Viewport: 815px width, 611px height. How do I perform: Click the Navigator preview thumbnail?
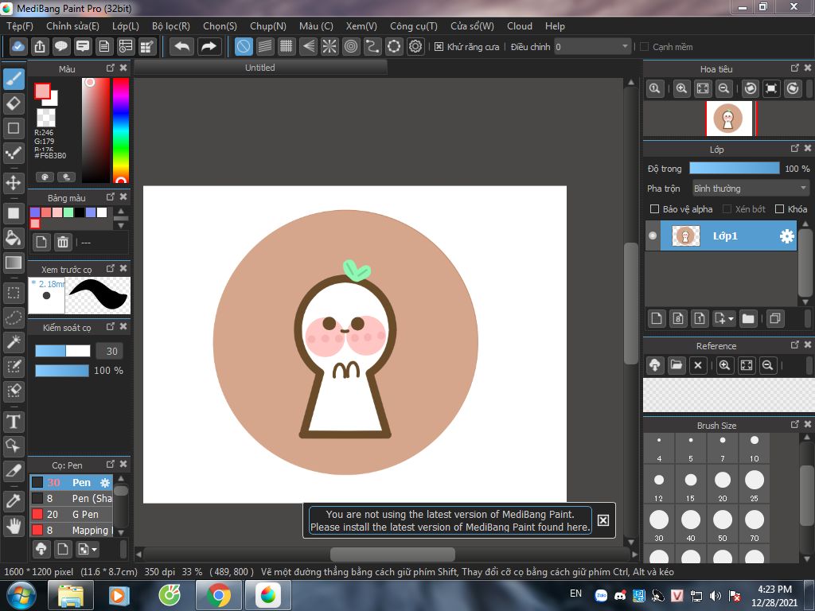729,119
